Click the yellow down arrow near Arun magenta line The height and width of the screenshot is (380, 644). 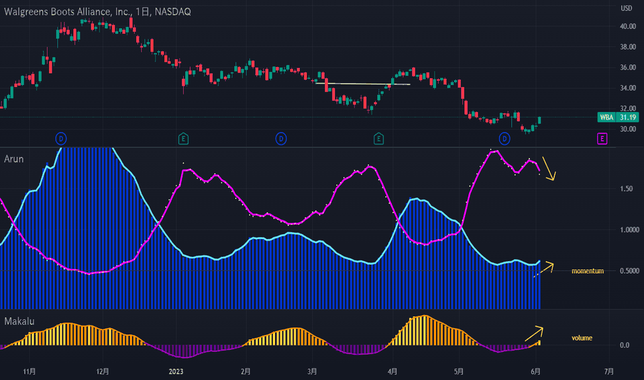[x=549, y=169]
